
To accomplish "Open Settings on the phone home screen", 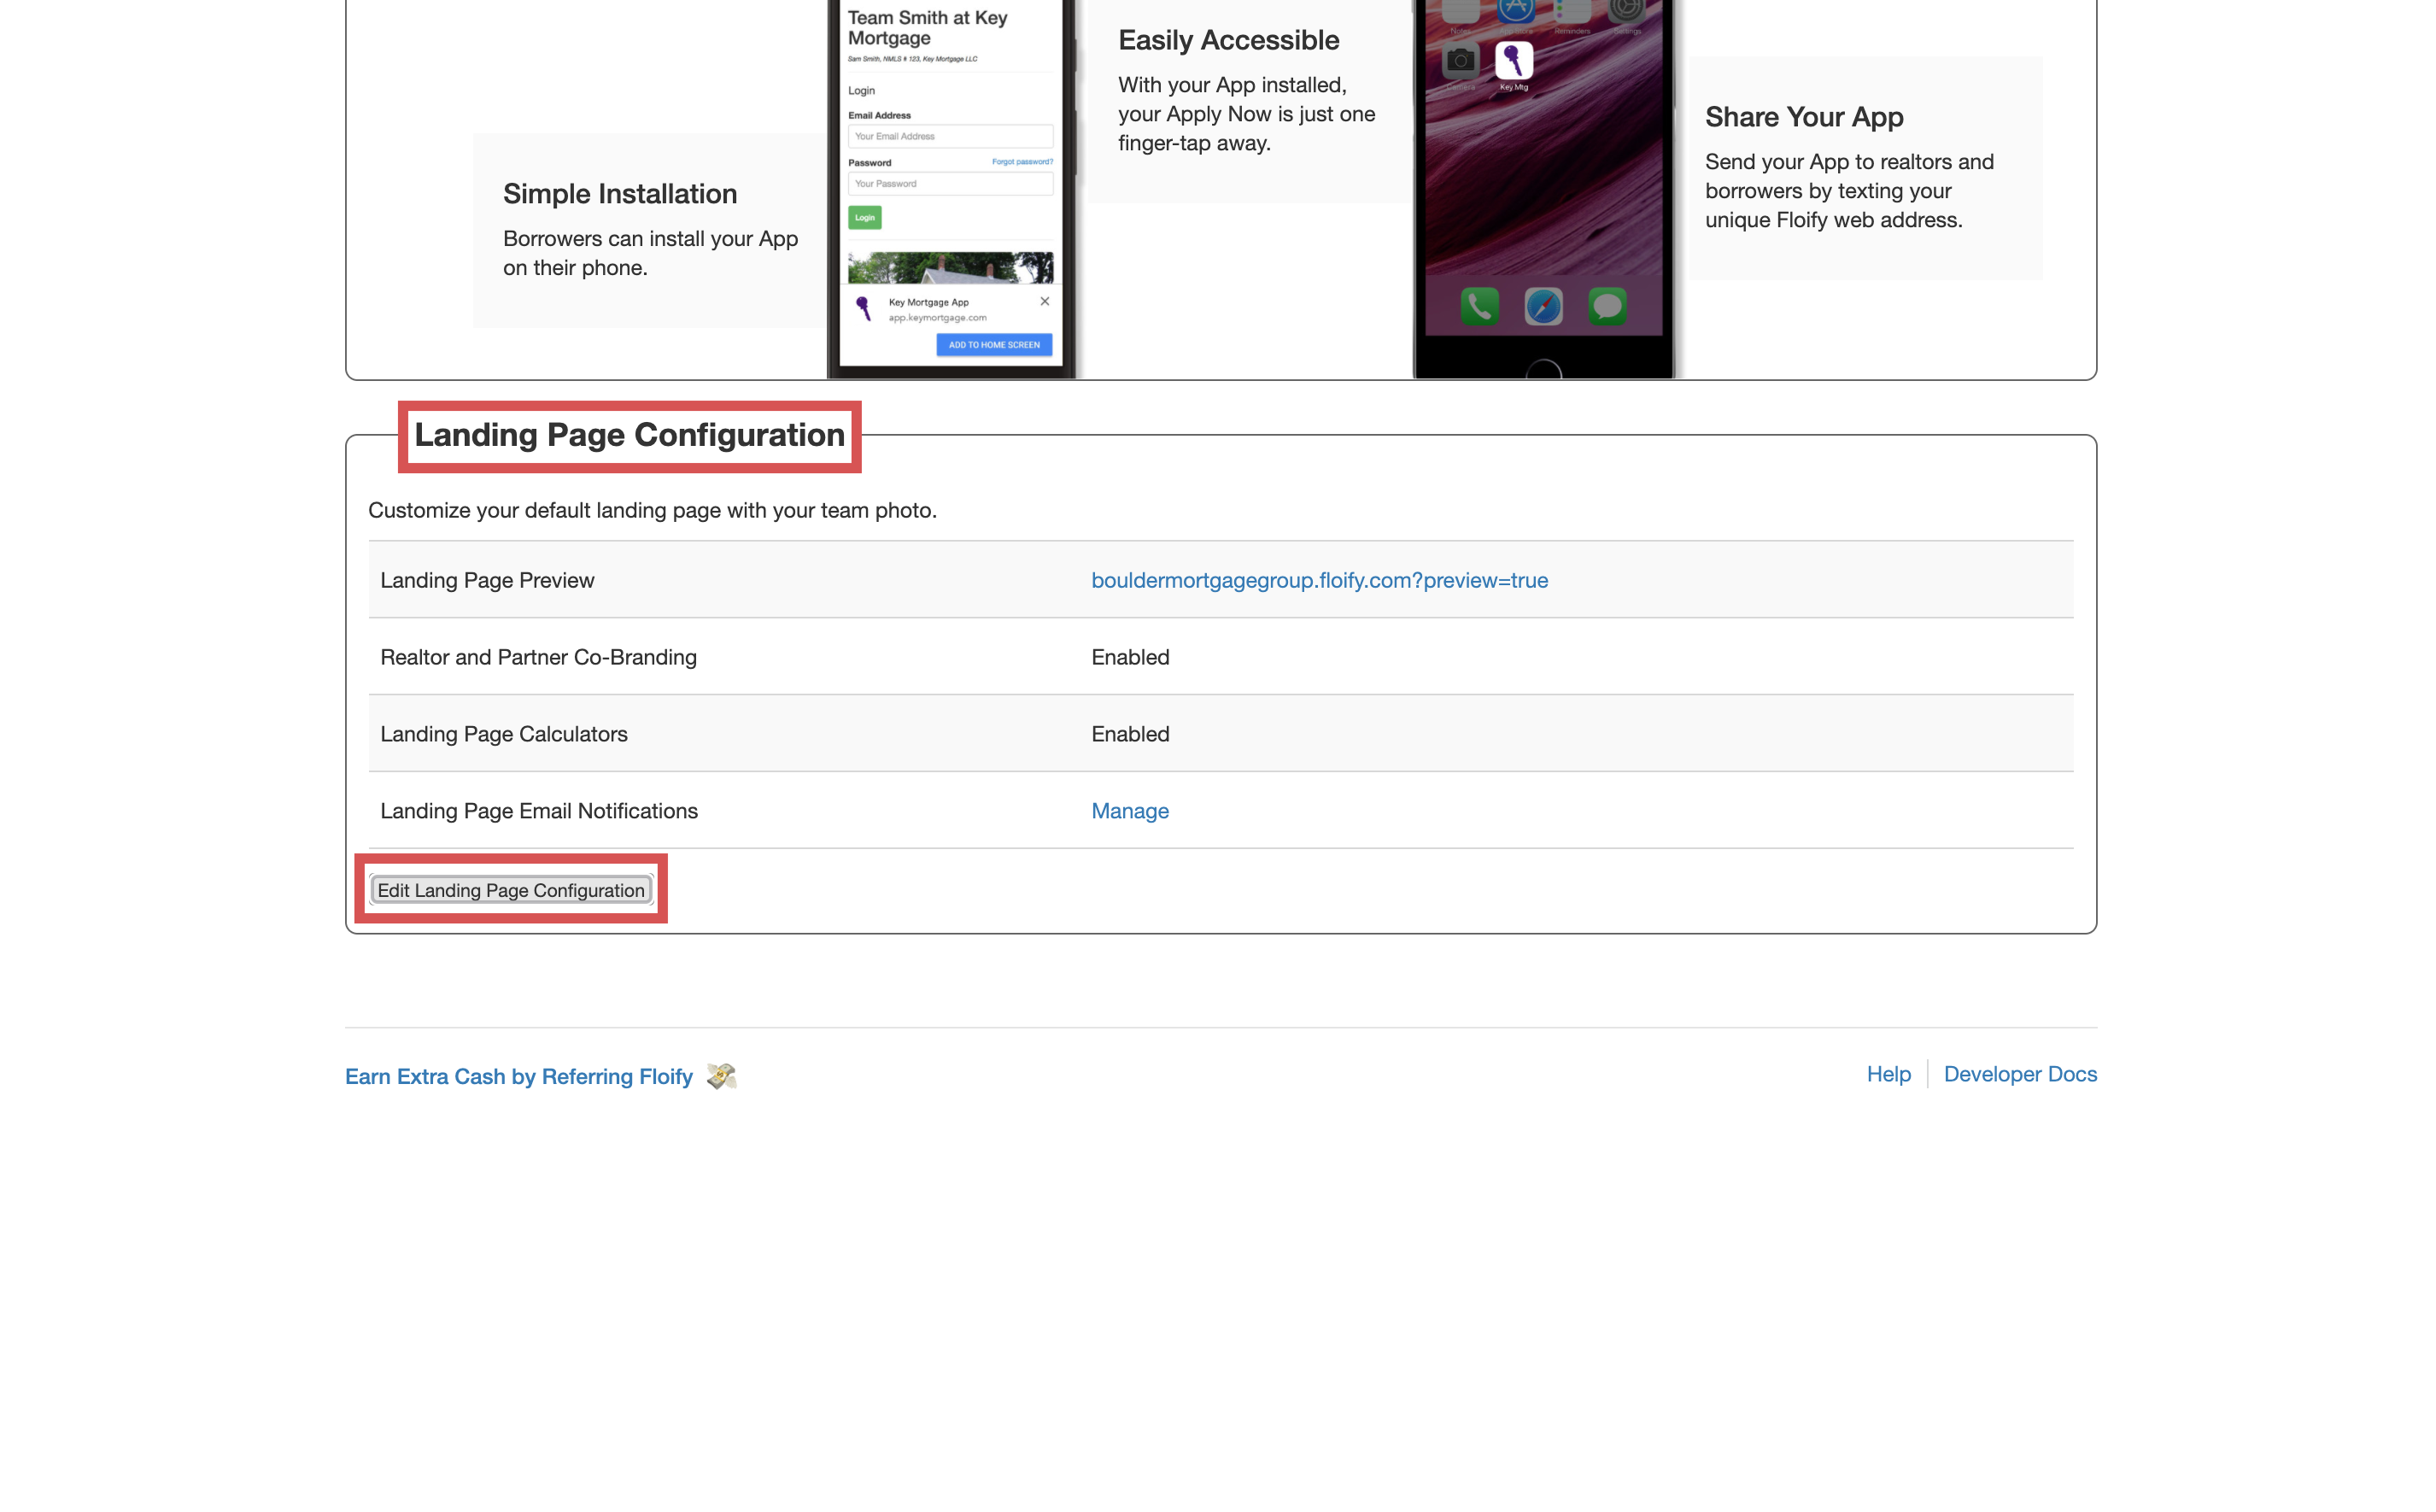I will [x=1628, y=11].
